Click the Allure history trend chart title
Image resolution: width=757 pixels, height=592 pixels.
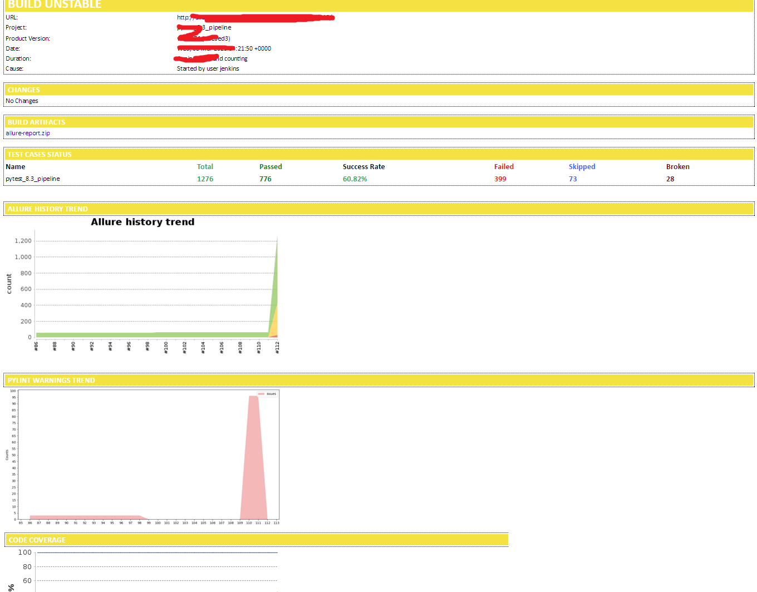pos(142,222)
